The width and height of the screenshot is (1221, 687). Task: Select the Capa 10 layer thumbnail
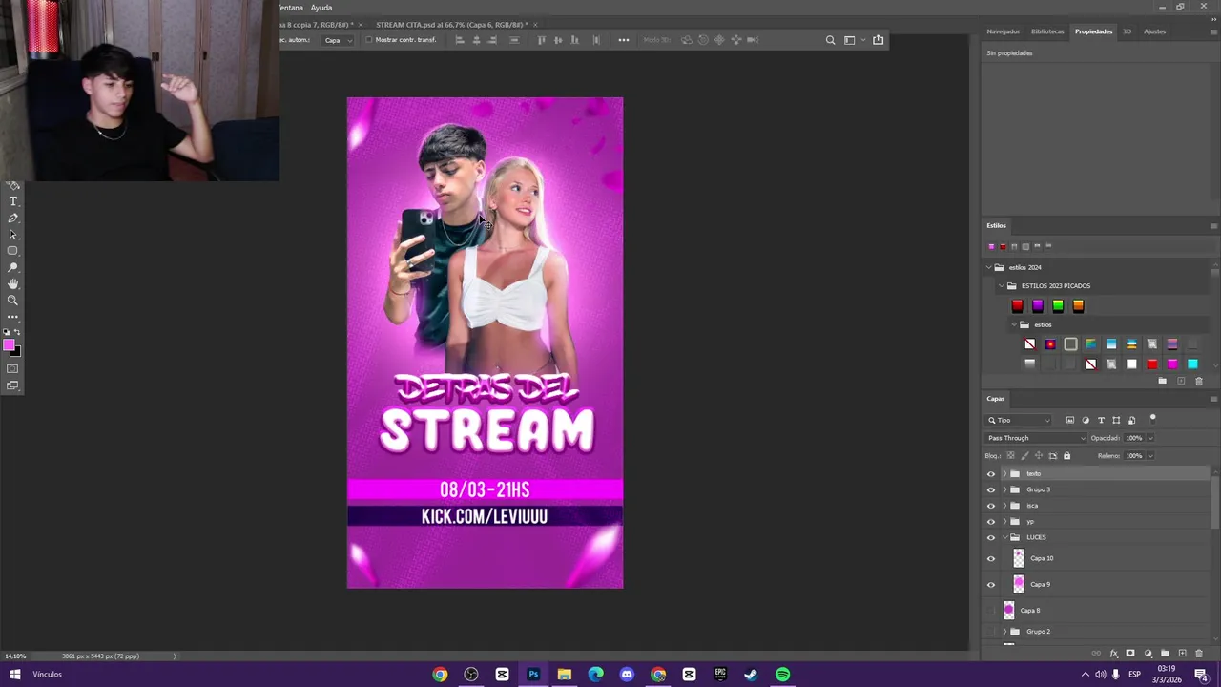1019,559
